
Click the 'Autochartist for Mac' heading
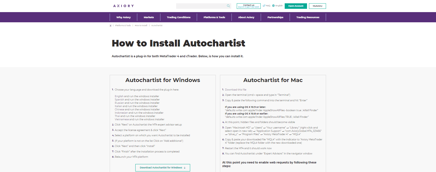pyautogui.click(x=273, y=80)
